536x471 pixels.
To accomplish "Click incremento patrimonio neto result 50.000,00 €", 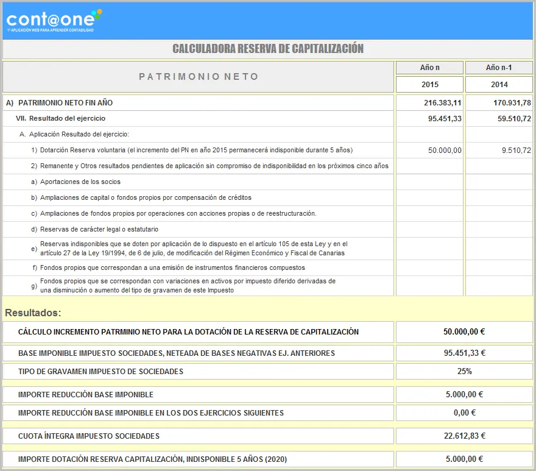I will tap(464, 332).
